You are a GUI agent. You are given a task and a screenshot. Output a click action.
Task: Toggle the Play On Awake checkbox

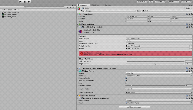pos(126,78)
